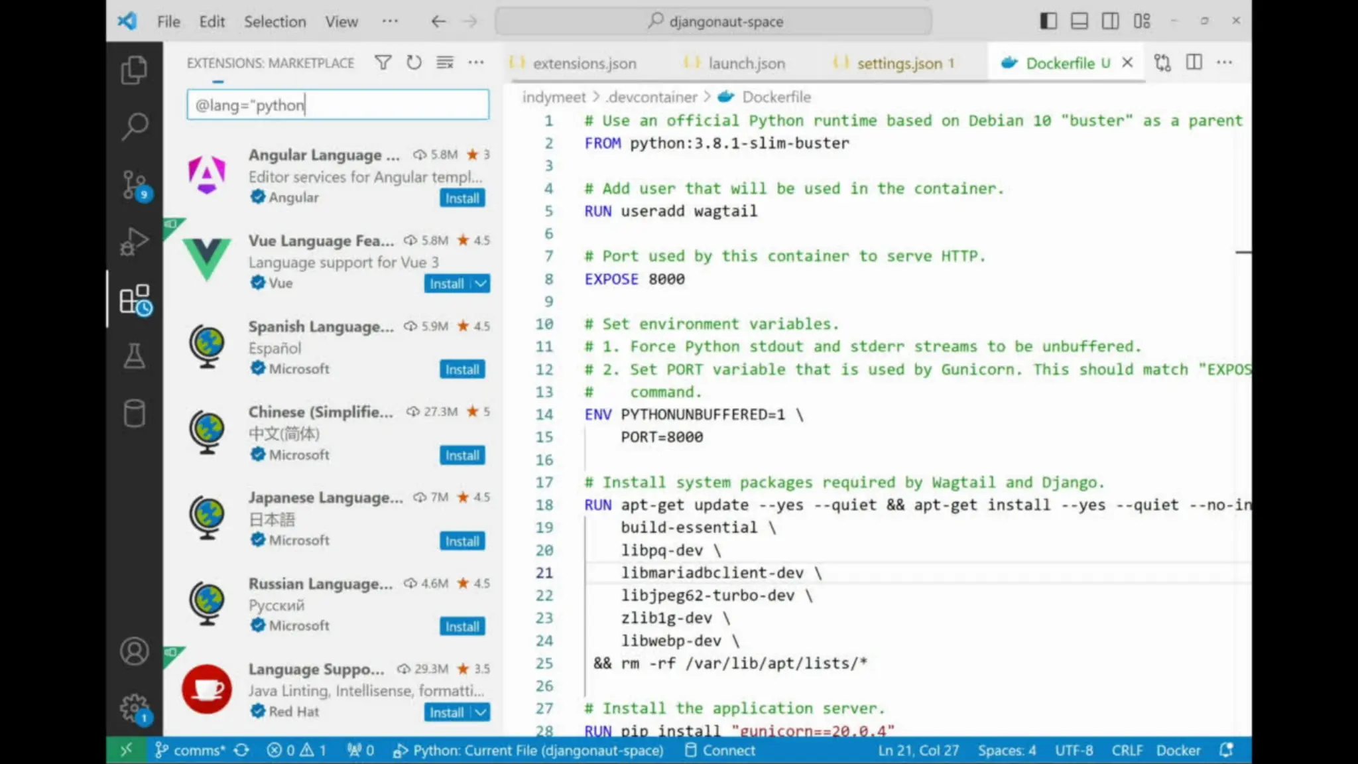Select the .devcontainer breadcrumb segment

[651, 97]
